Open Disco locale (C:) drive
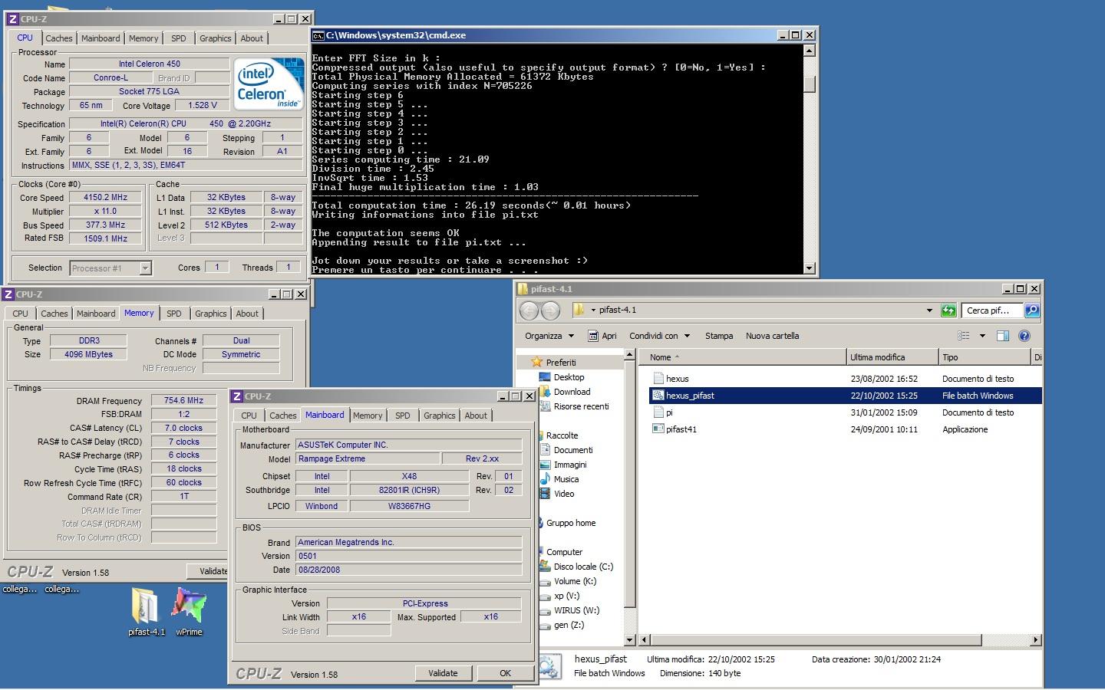Screen dimensions: 1105x690 point(583,567)
